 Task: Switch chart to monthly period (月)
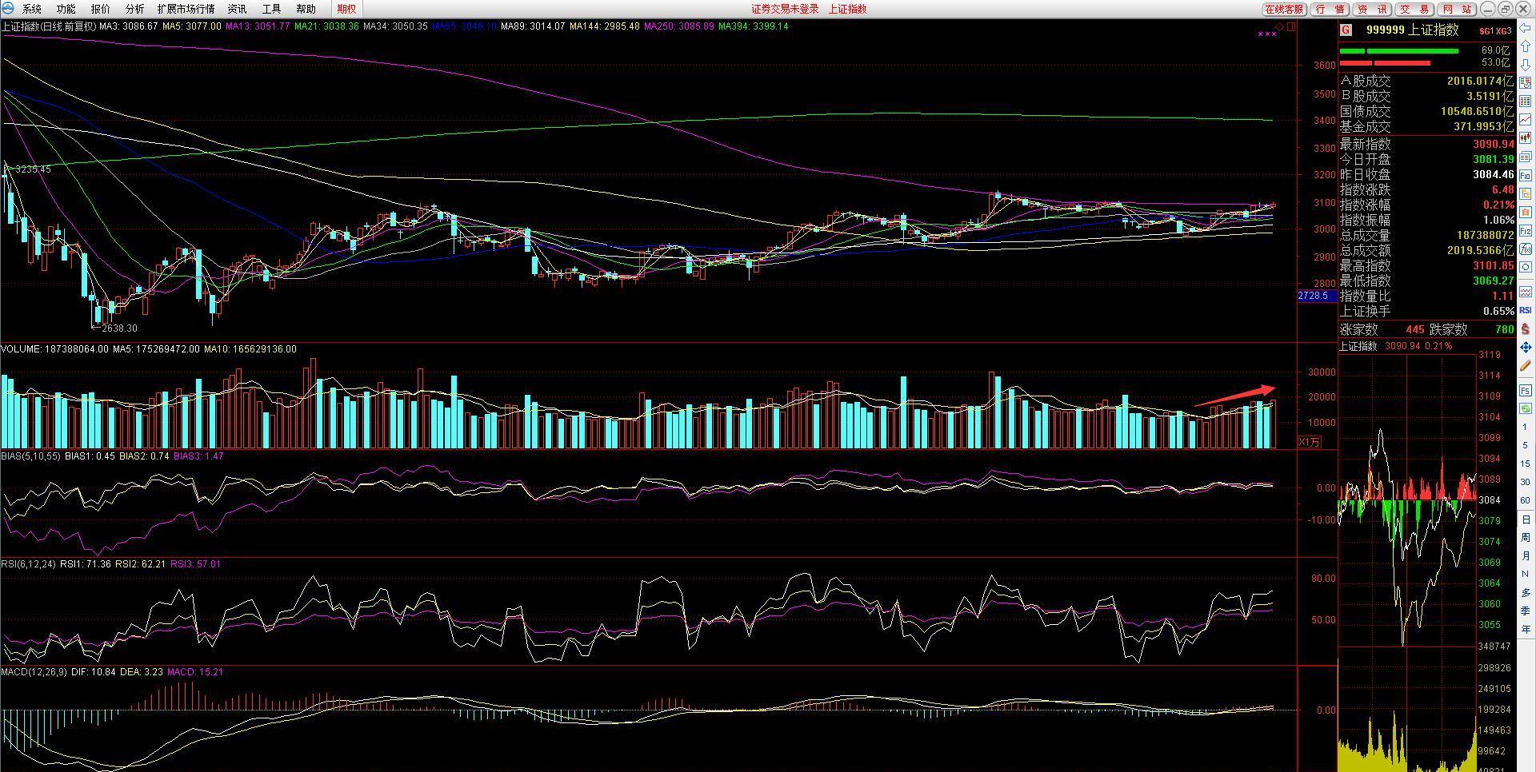[1526, 556]
